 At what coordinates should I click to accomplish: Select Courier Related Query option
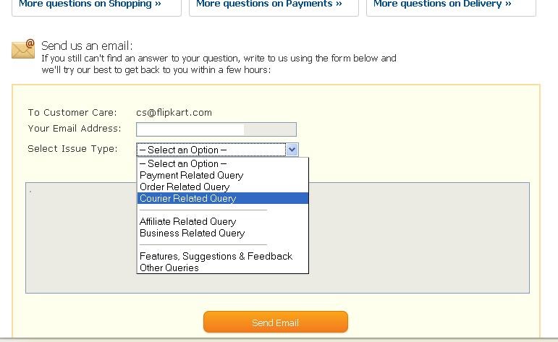[x=188, y=198]
